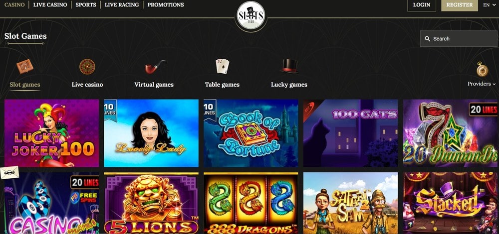The height and width of the screenshot is (234, 499).
Task: Go to the Live Casino menu item
Action: pos(50,5)
